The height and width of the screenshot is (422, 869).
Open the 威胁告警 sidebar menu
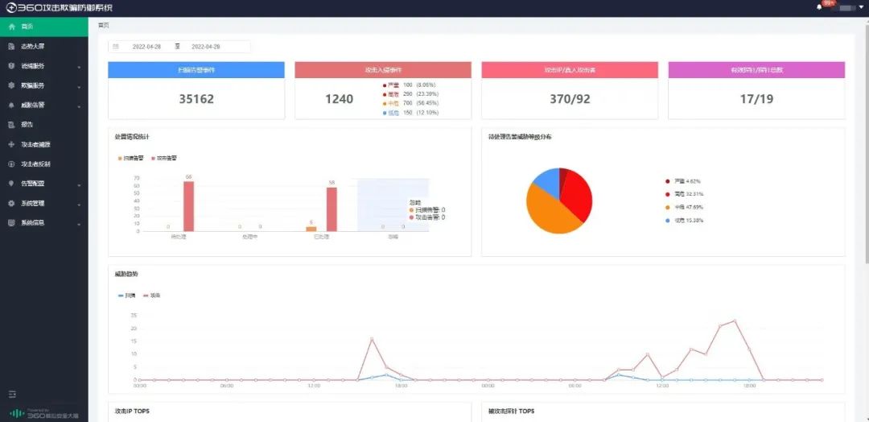(33, 105)
